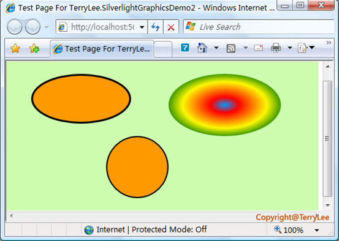The height and width of the screenshot is (241, 339).
Task: Click the radial gradient ellipse
Action: click(225, 105)
